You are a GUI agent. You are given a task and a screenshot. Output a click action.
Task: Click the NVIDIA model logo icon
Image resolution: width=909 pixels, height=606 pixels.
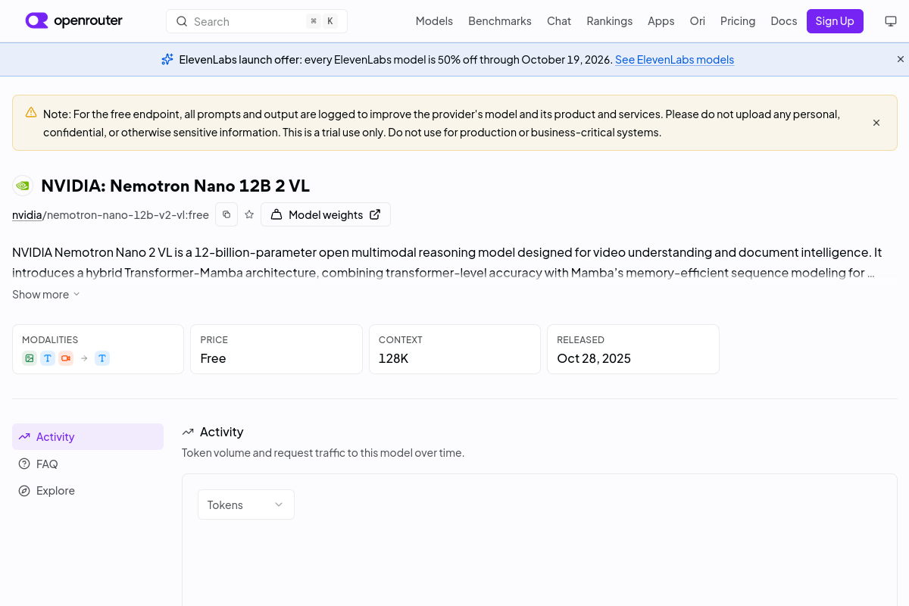point(23,186)
